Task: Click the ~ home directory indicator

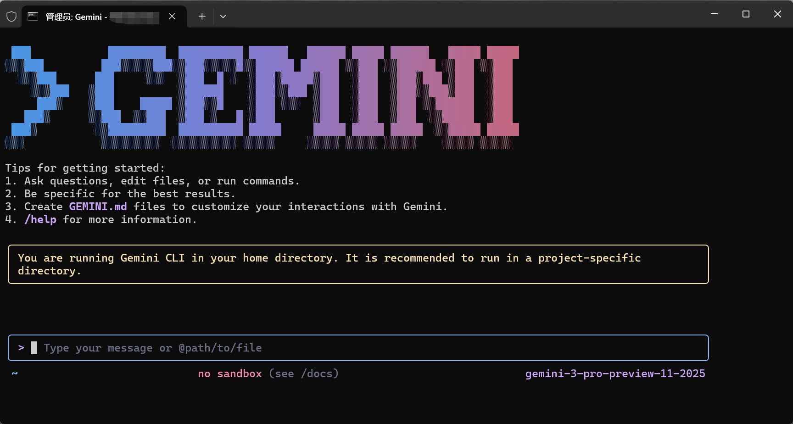Action: (14, 374)
